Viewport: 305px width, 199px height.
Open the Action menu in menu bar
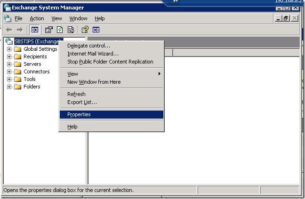pyautogui.click(x=37, y=18)
